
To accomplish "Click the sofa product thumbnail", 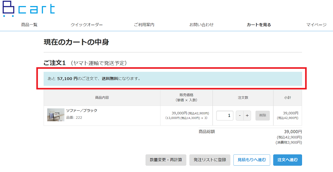I will [x=56, y=115].
